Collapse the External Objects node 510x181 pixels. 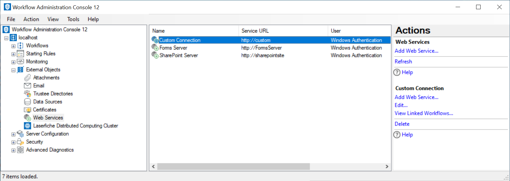[x=13, y=70]
